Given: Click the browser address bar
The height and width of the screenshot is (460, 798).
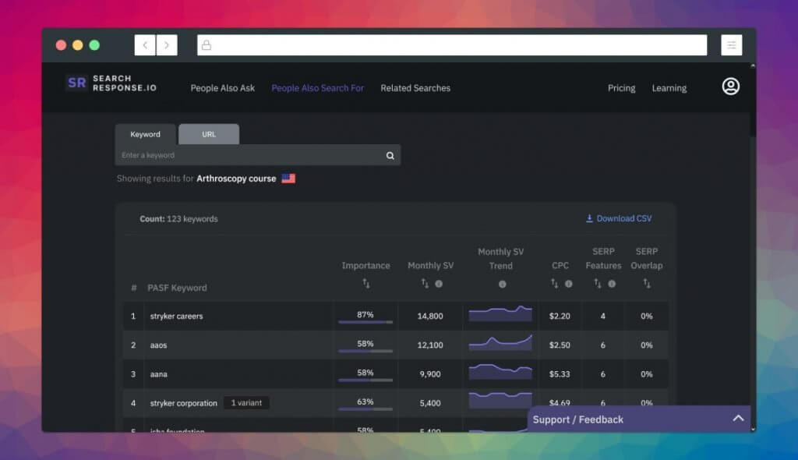Looking at the screenshot, I should (x=452, y=44).
